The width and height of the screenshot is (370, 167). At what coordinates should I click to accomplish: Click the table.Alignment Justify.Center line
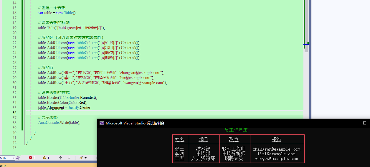[x=65, y=108]
